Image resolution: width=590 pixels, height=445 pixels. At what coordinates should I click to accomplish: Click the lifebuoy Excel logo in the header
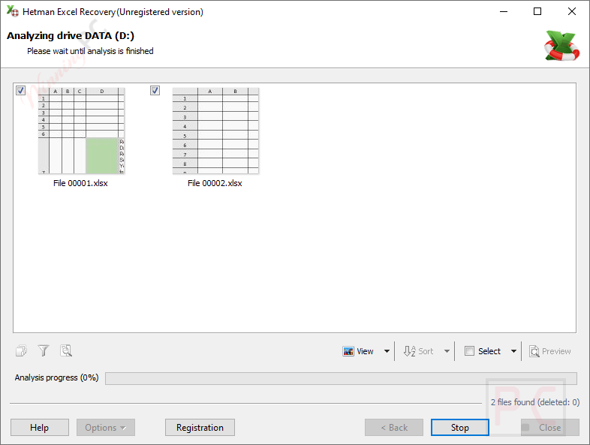tap(561, 46)
